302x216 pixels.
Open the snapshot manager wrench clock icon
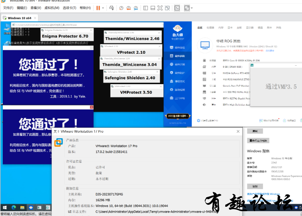(136, 8)
